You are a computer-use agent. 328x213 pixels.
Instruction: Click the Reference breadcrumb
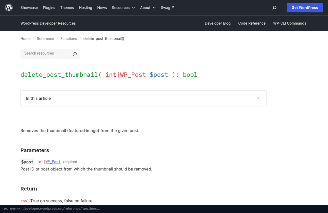point(45,39)
